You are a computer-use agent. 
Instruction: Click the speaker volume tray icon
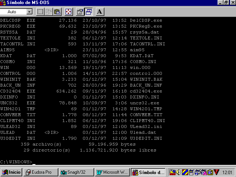click(x=178, y=172)
